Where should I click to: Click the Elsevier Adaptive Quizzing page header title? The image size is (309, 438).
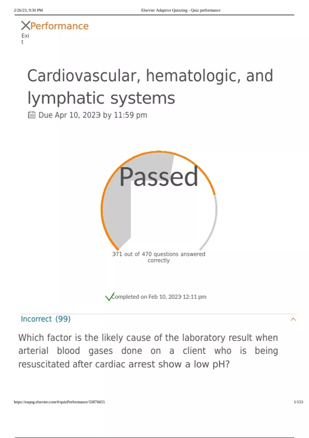[181, 10]
